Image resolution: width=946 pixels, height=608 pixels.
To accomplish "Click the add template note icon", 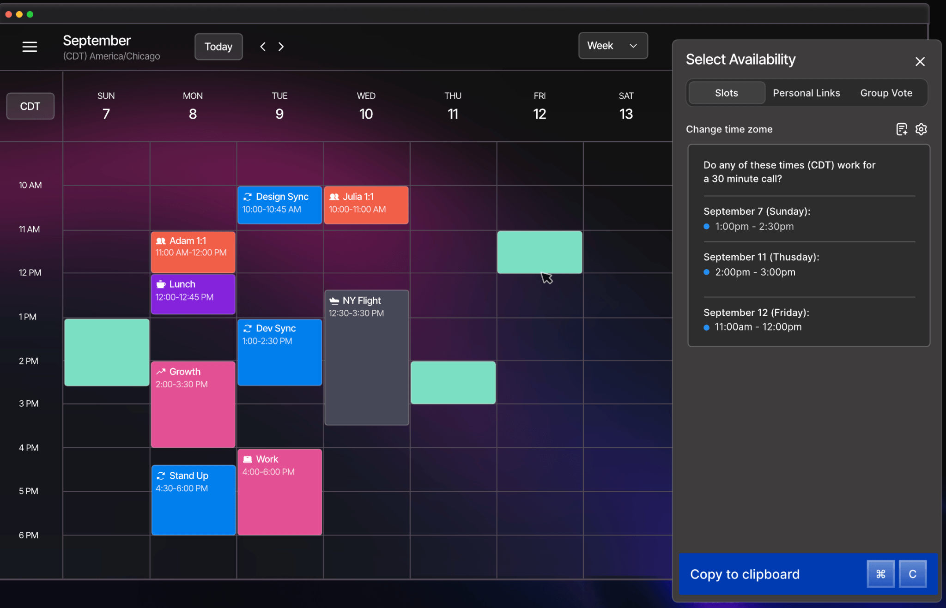I will point(902,129).
